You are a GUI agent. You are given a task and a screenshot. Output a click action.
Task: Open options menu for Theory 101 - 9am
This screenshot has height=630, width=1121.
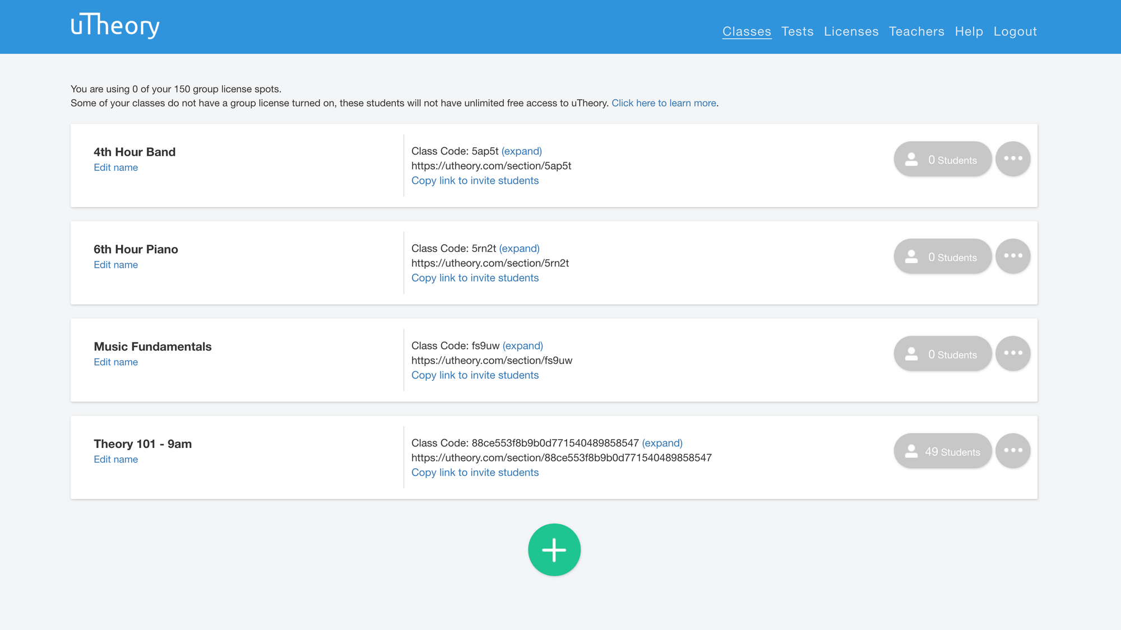click(1013, 451)
